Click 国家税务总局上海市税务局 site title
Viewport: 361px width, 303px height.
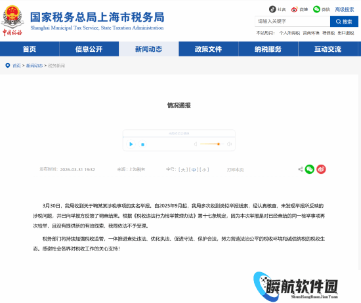(x=97, y=17)
